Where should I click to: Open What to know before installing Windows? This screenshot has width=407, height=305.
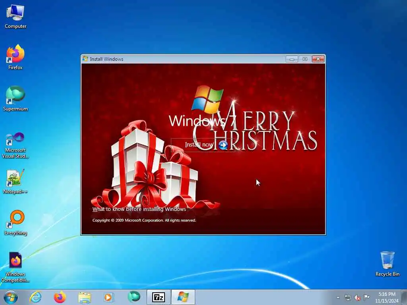(139, 209)
